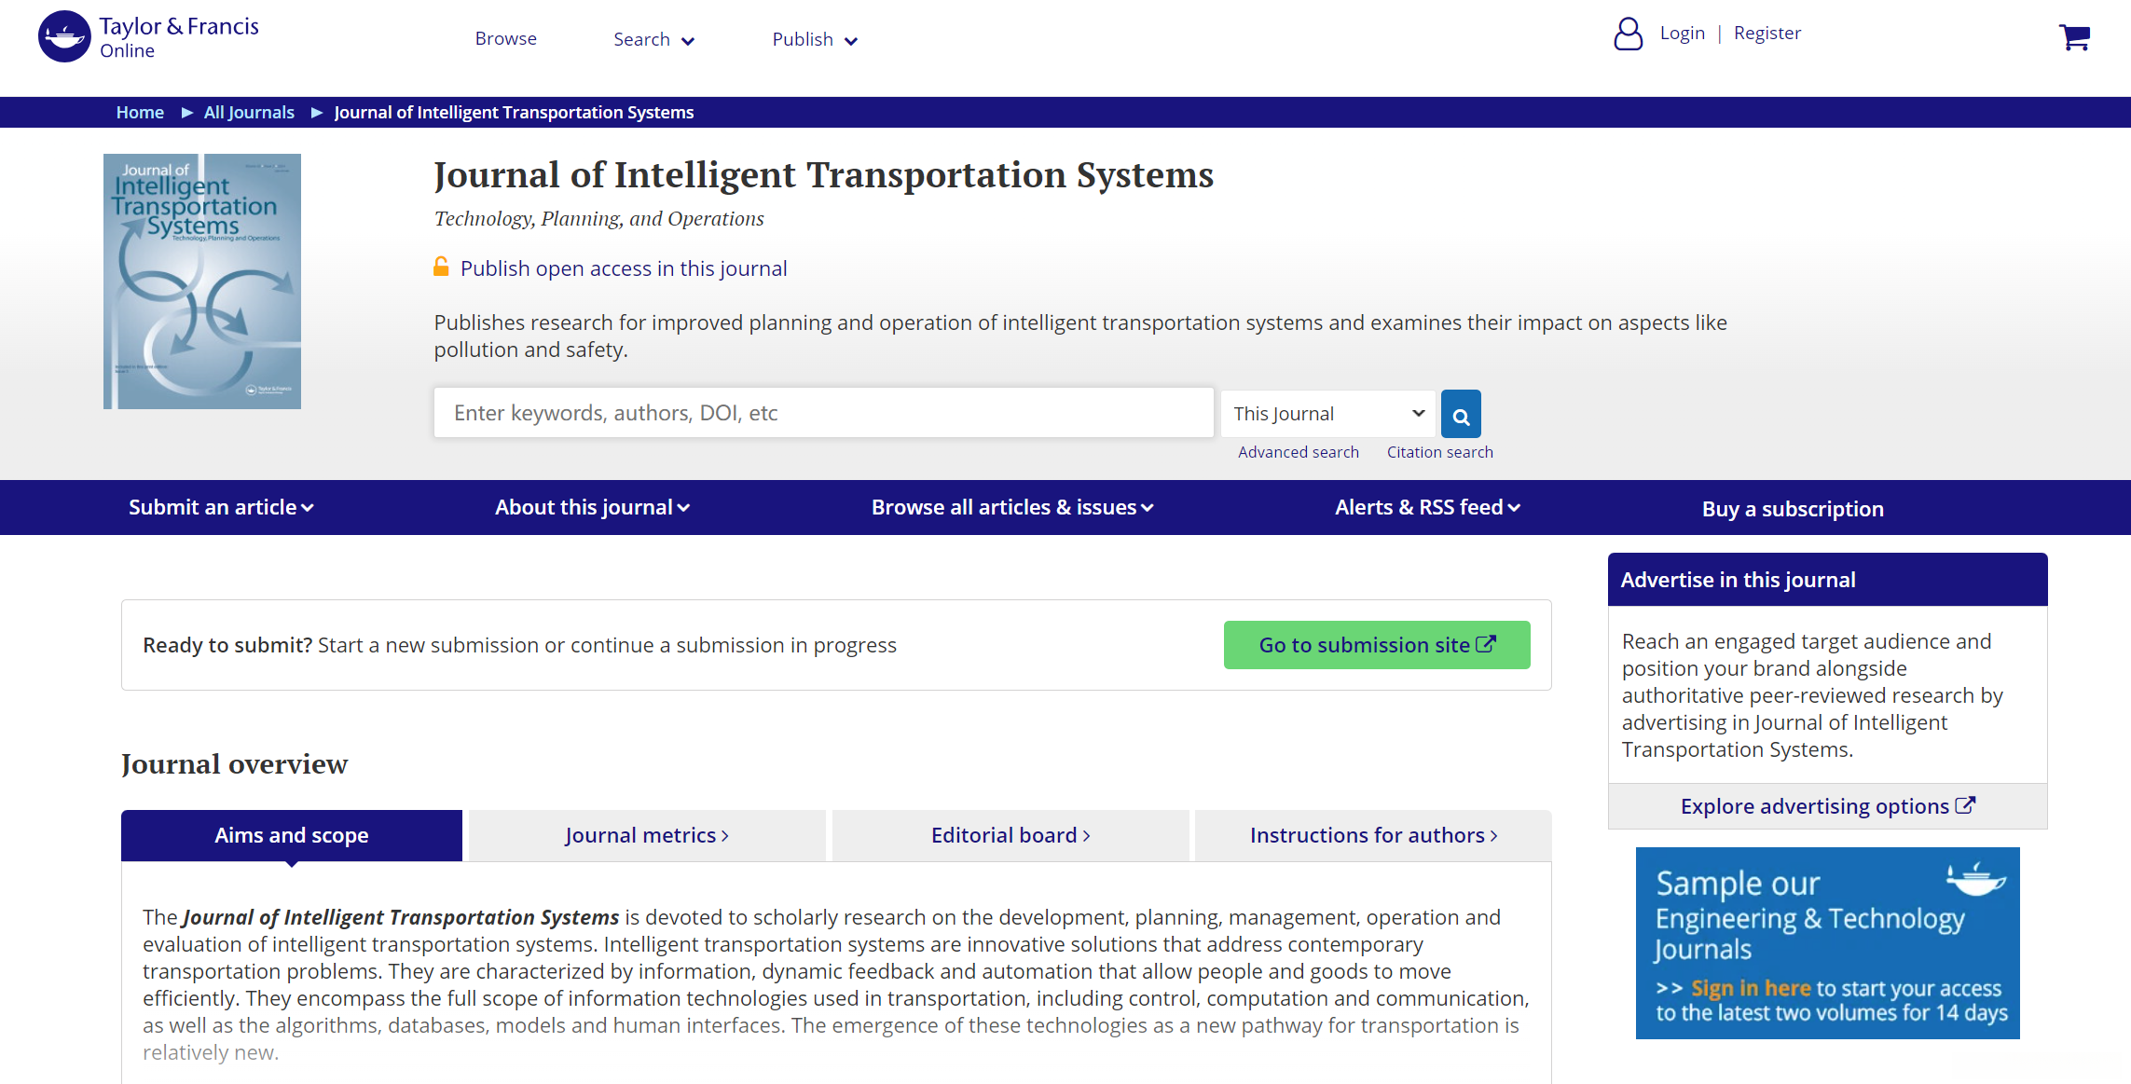
Task: Click Explore advertising options external icon
Action: click(1965, 805)
